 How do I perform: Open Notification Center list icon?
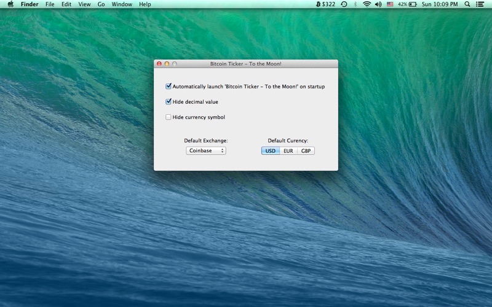coord(480,4)
